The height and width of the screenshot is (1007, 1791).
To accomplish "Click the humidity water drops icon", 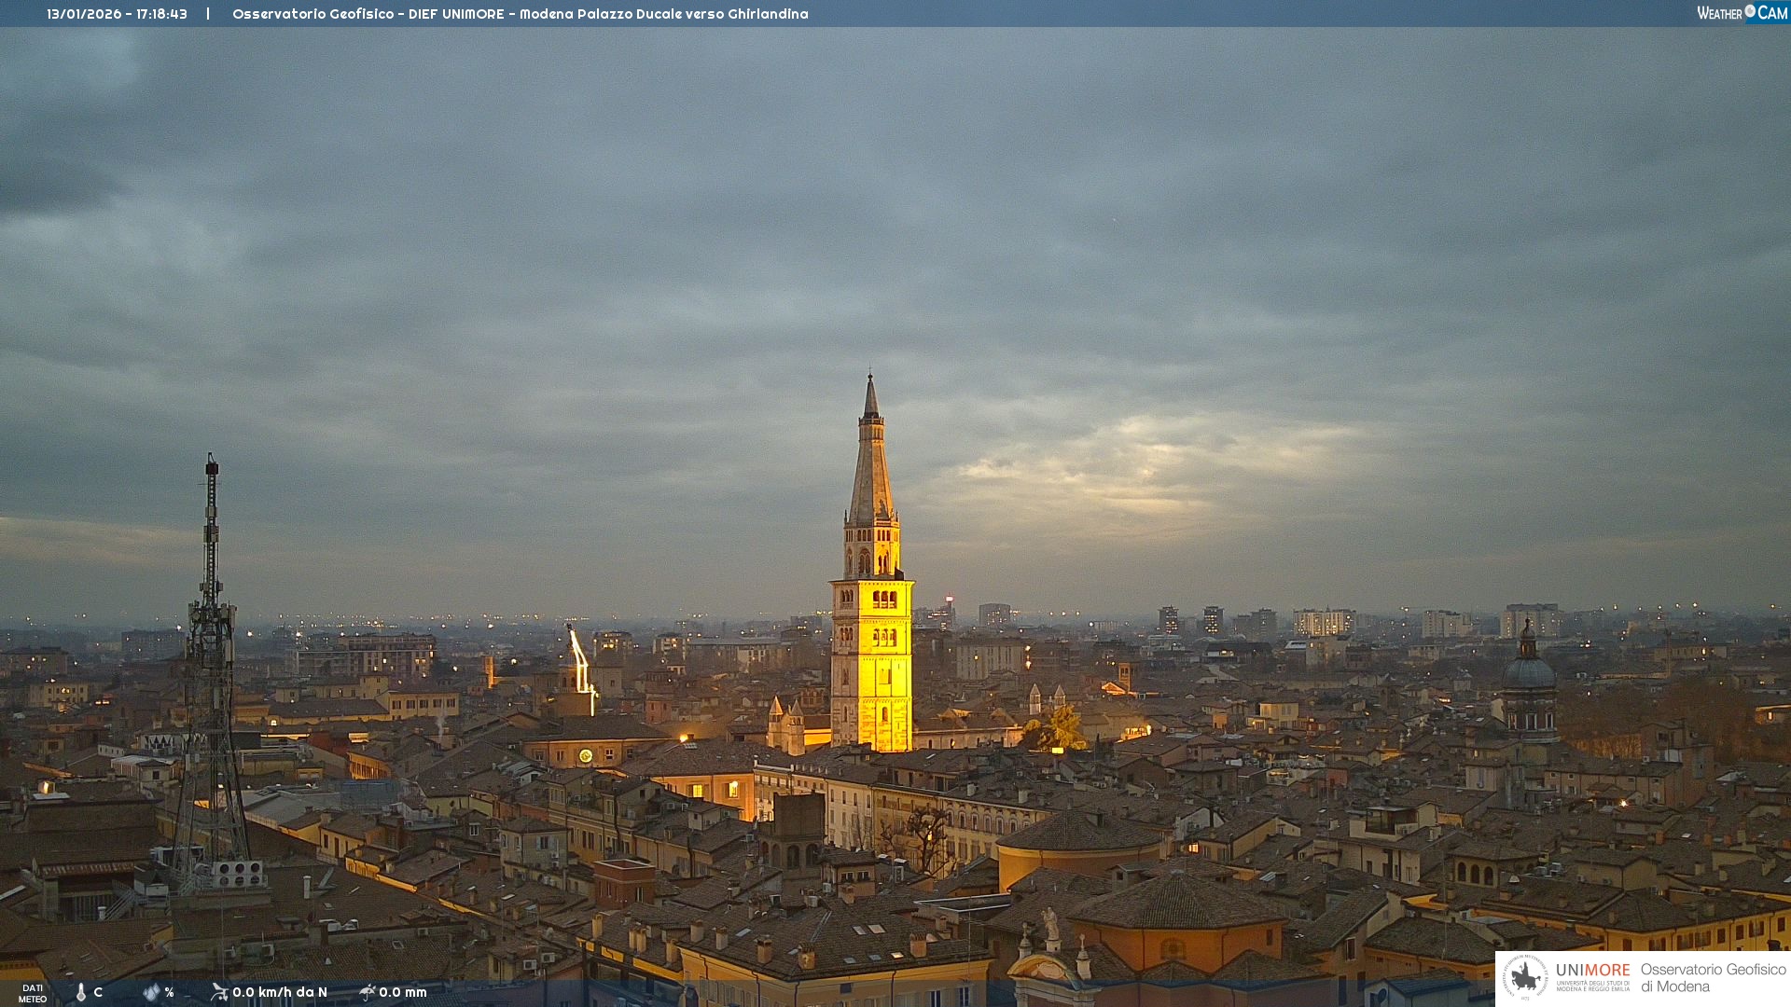I will click(151, 992).
